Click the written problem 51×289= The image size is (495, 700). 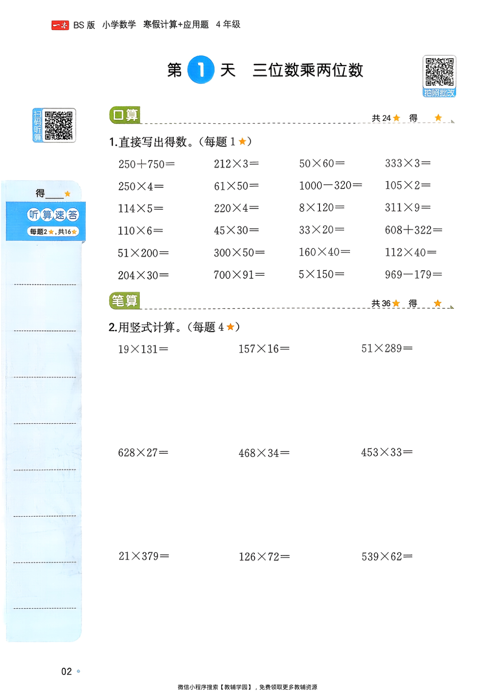pyautogui.click(x=387, y=348)
